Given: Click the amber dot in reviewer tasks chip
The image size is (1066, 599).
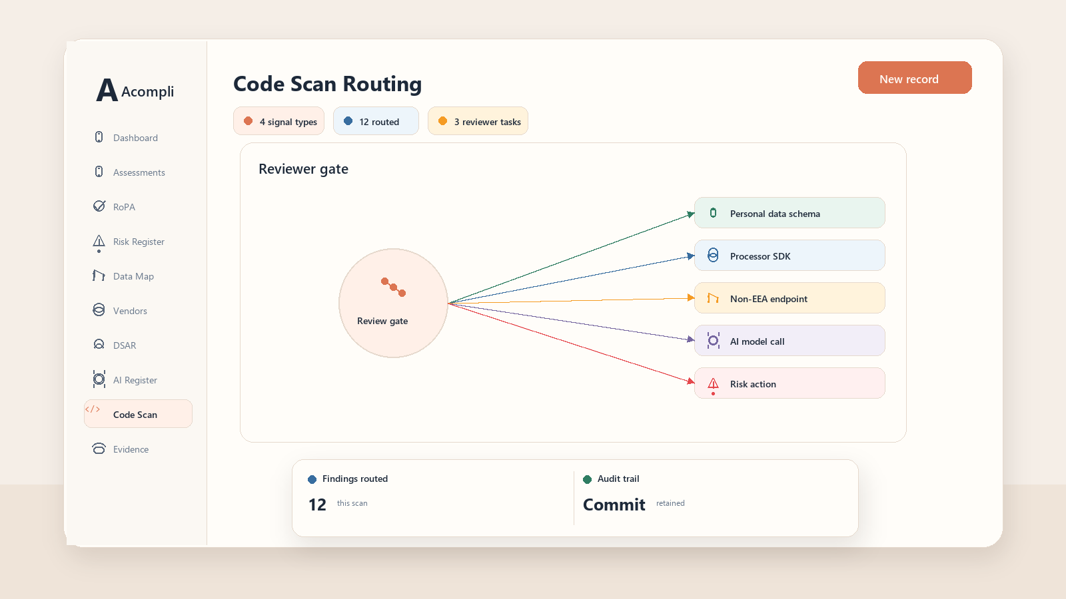Looking at the screenshot, I should [442, 121].
